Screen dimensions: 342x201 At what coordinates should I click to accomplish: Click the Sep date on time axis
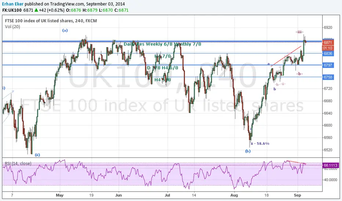pos(297,195)
